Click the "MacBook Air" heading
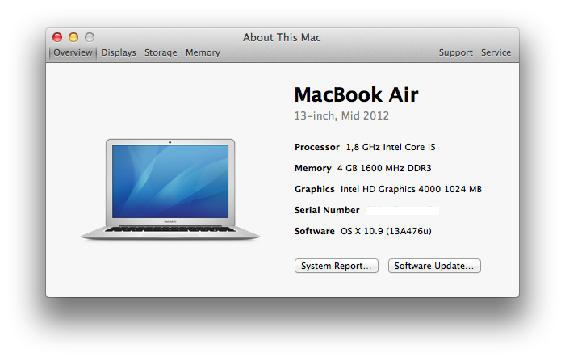Viewport: 565px width, 361px height. (x=357, y=94)
